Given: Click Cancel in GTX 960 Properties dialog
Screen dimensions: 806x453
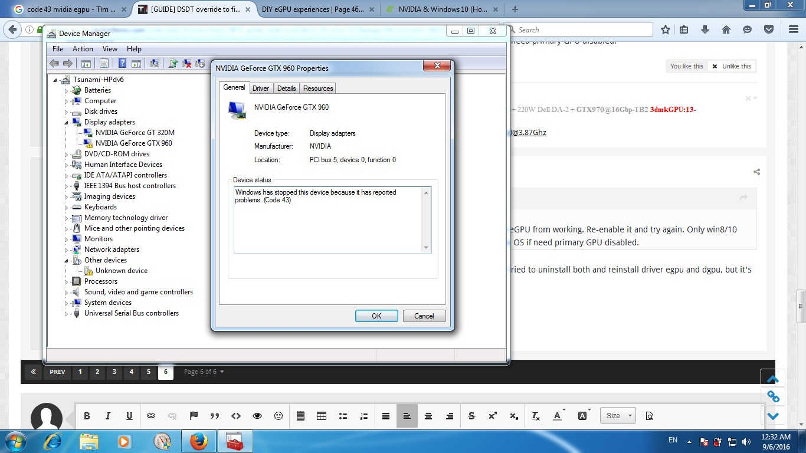Looking at the screenshot, I should click(424, 316).
